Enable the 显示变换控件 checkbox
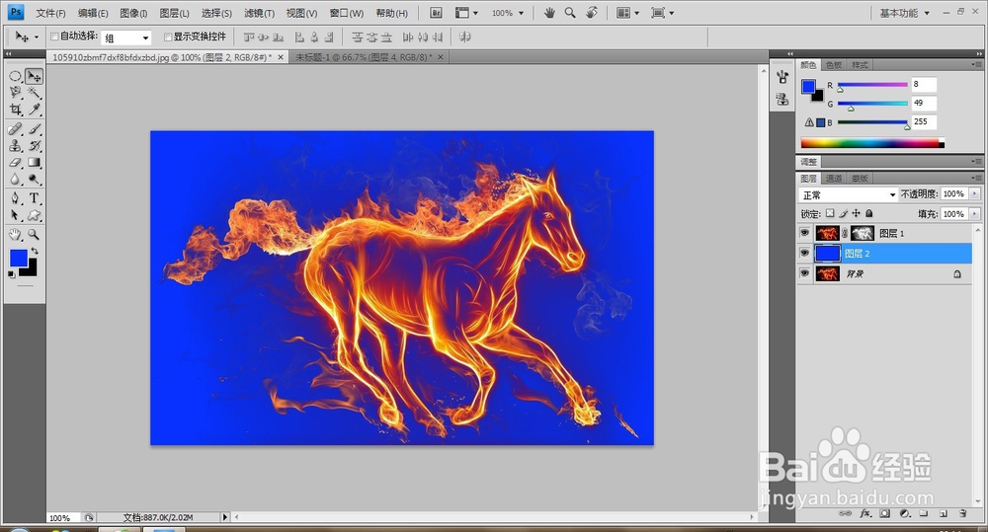988x532 pixels. click(x=168, y=37)
